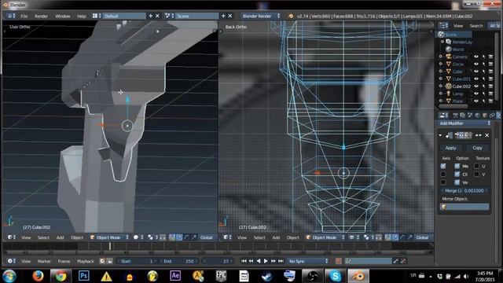Toggle the Vertex Groups option checkbox
This screenshot has height=283, width=503.
[x=457, y=182]
